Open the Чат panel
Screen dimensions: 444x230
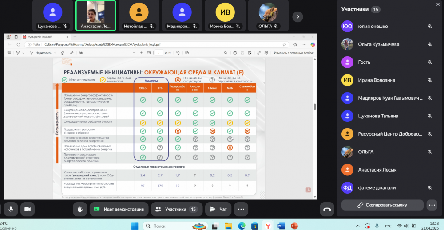(219, 209)
